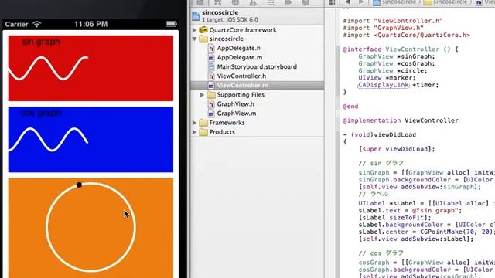Click the '[sLabel sizeToFit];' code line
This screenshot has width=495, height=278.
pyautogui.click(x=394, y=218)
